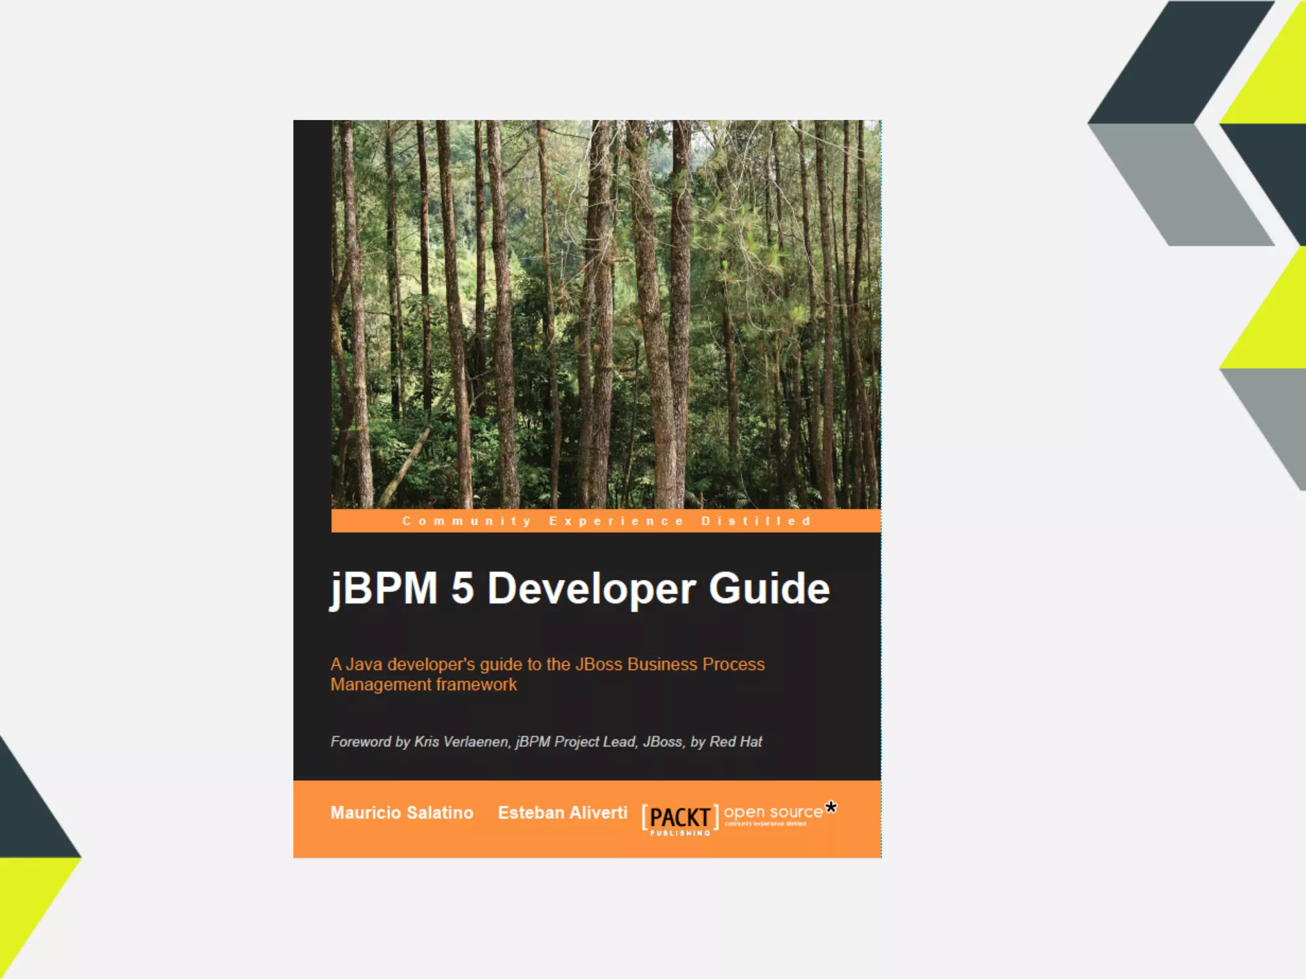Click the Community Experience Distilled banner
Screen dimensions: 1306x979
tap(606, 521)
